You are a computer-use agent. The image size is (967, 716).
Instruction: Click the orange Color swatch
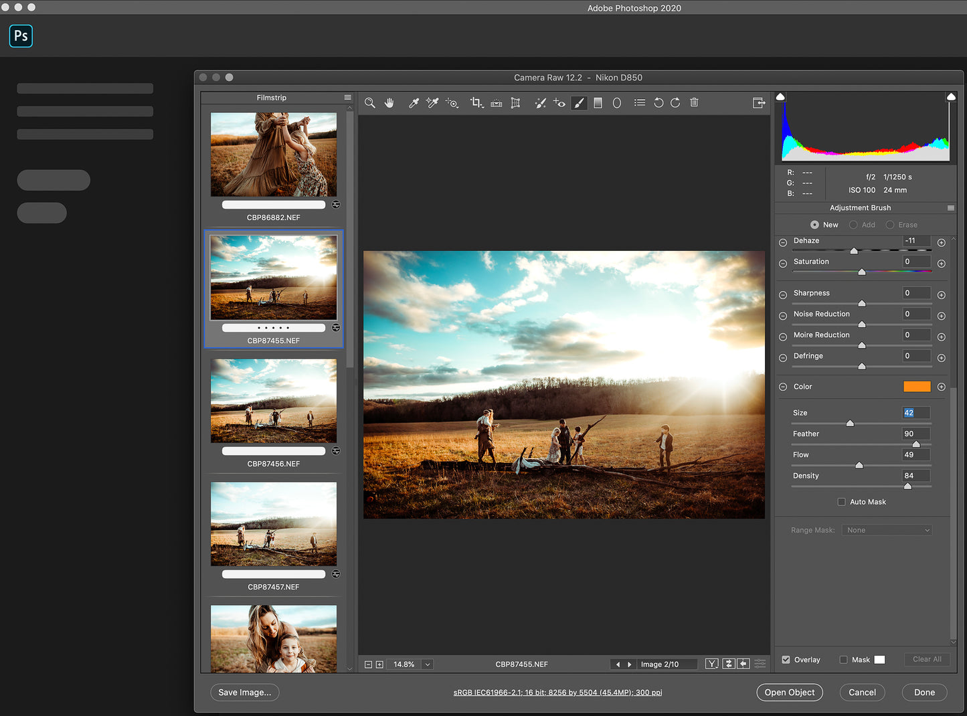[x=917, y=386]
